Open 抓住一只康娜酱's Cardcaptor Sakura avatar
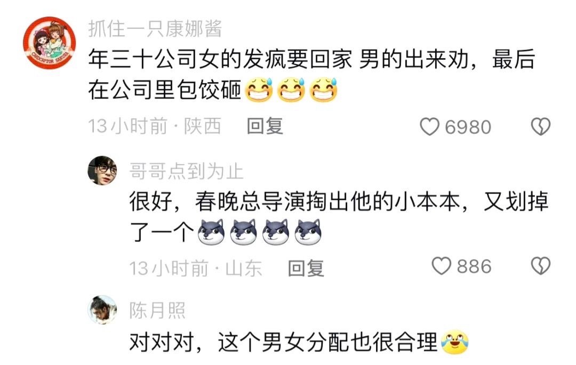Viewport: 576px width, 365px height. pyautogui.click(x=50, y=43)
